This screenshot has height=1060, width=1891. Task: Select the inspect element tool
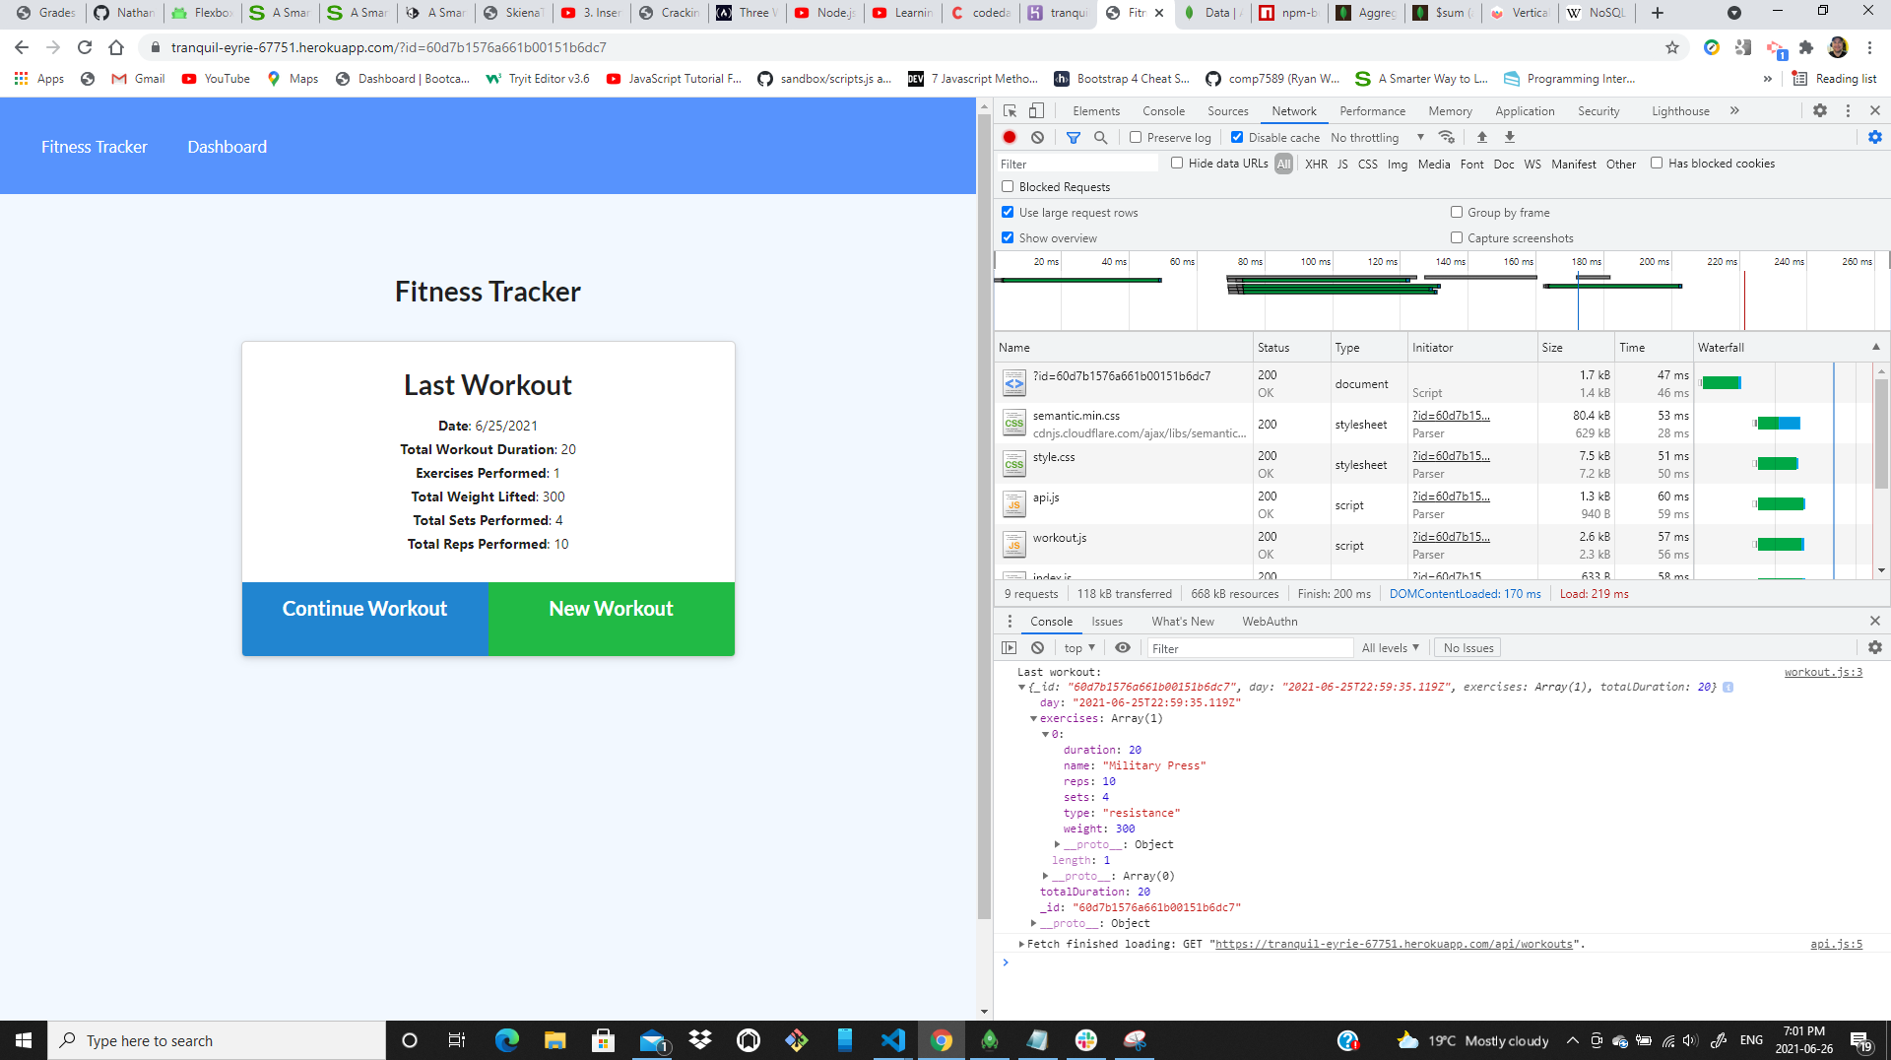1009,110
